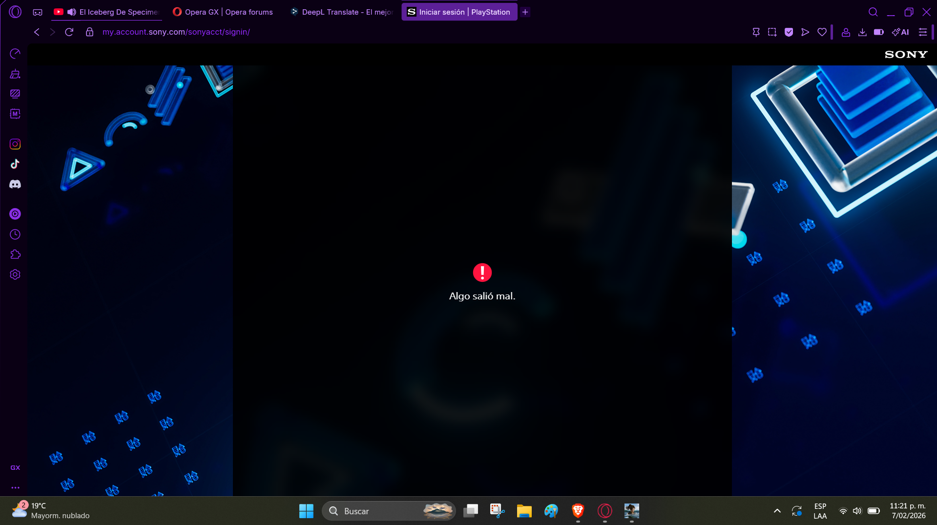Image resolution: width=937 pixels, height=525 pixels.
Task: Open the Snapshot capture tool in toolbar
Action: [x=772, y=32]
